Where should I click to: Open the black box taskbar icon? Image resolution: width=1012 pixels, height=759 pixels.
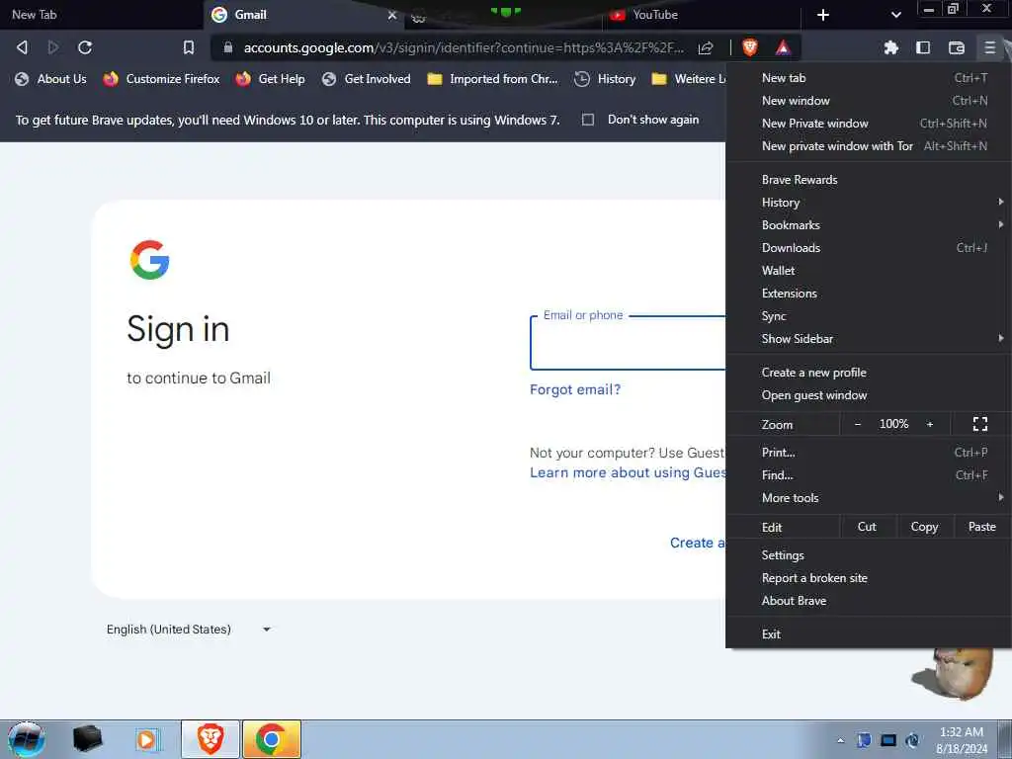pyautogui.click(x=87, y=739)
